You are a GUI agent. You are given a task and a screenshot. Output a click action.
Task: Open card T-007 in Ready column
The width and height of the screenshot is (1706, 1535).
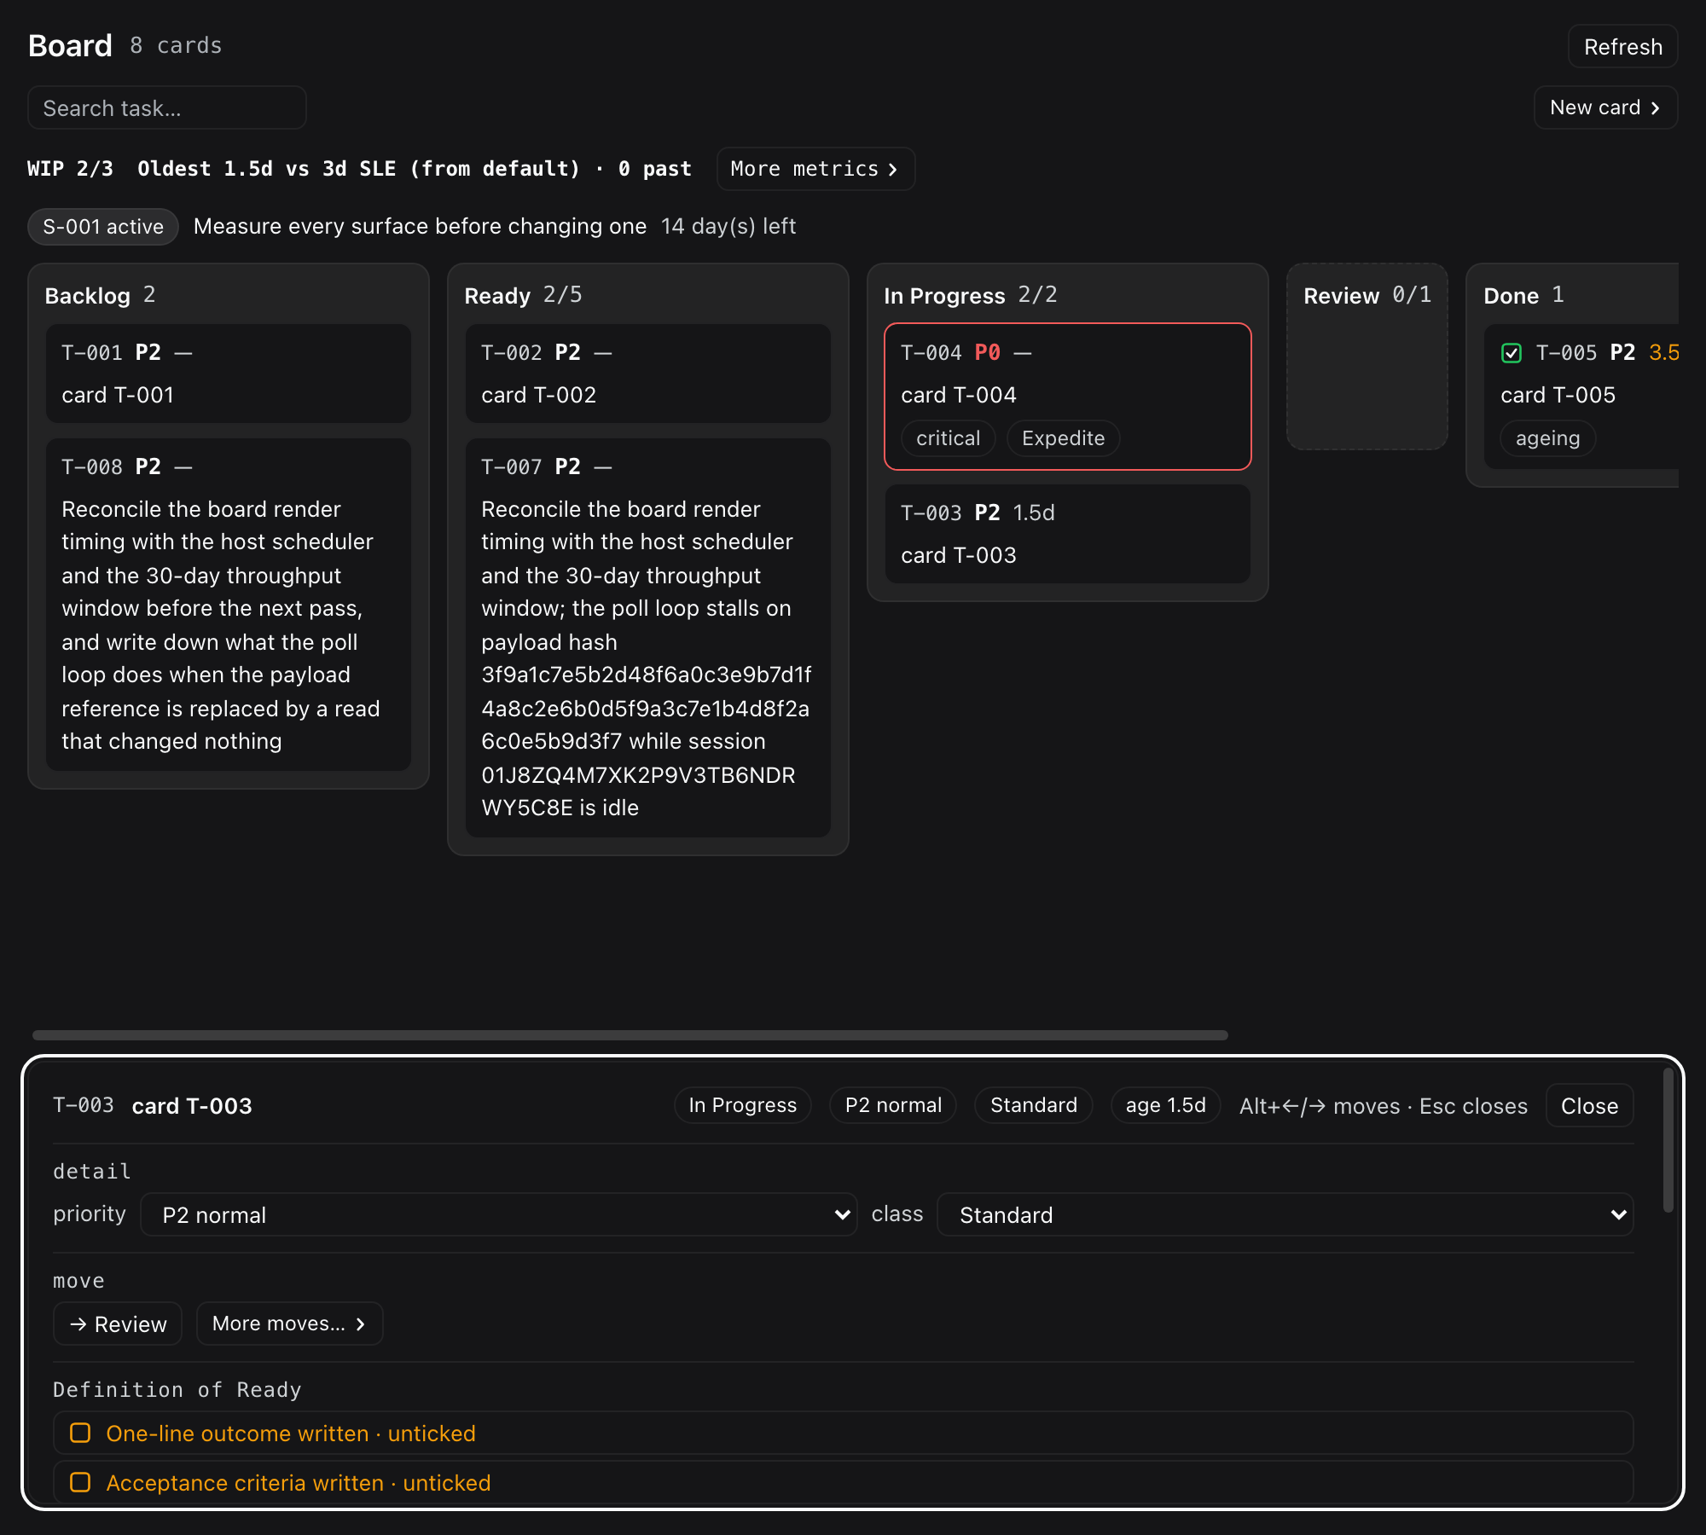coord(648,638)
